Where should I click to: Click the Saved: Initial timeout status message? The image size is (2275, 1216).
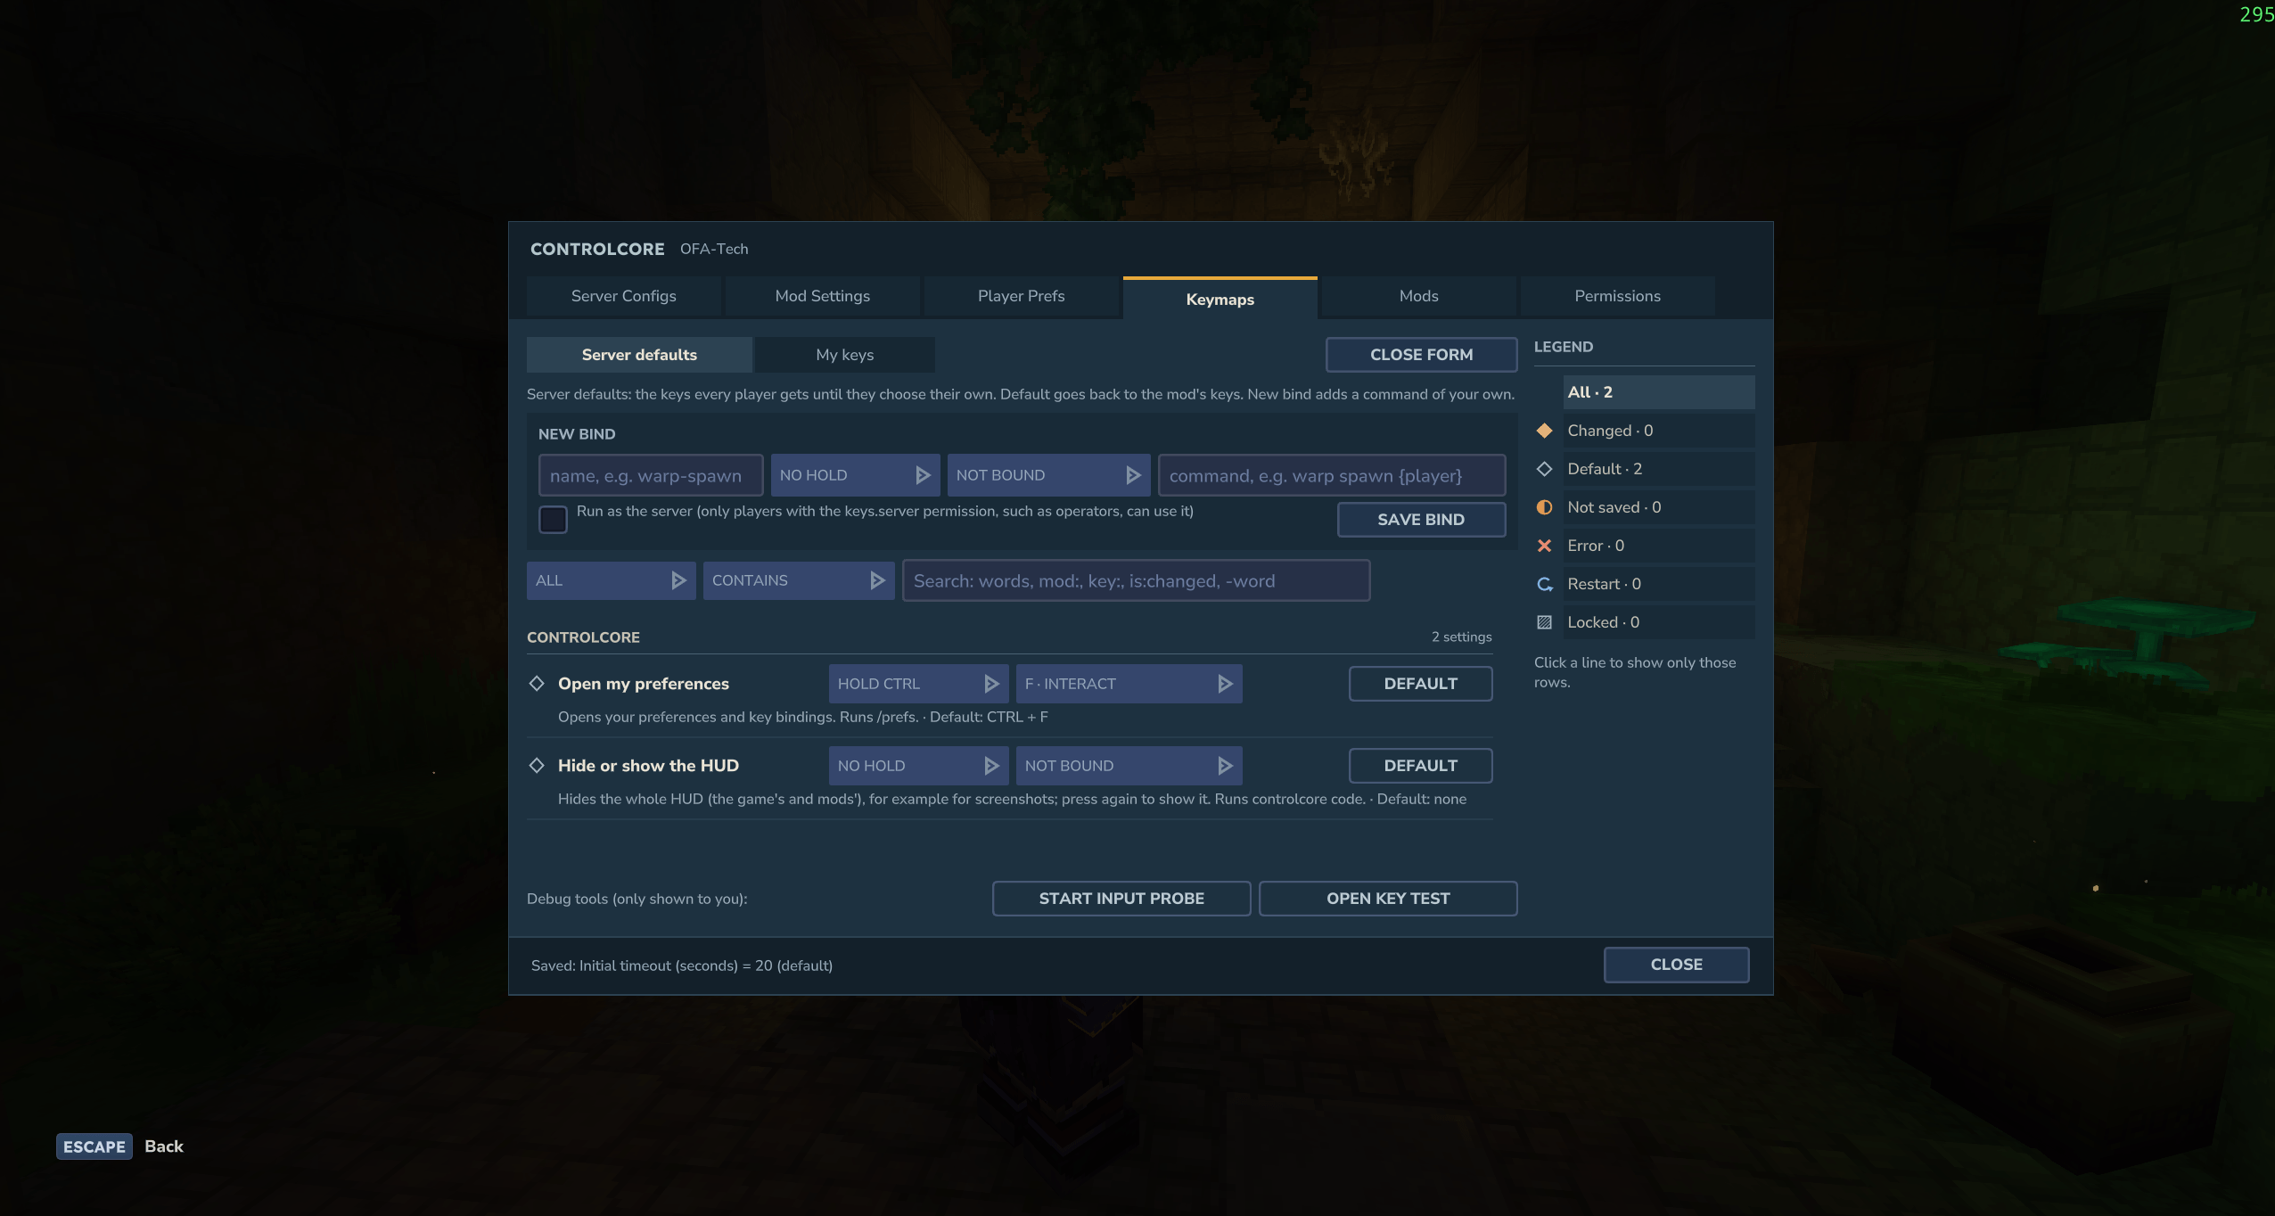[x=682, y=965]
